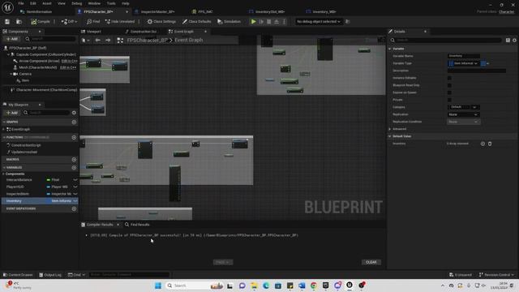Image resolution: width=519 pixels, height=292 pixels.
Task: Open the Help menu
Action: 126,3
